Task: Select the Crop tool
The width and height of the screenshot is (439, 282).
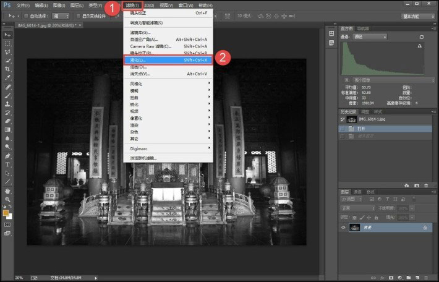Action: [x=8, y=69]
